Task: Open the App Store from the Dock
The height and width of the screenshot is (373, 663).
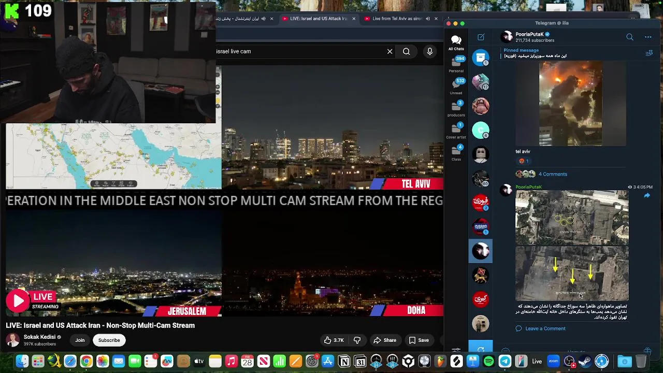Action: [328, 361]
